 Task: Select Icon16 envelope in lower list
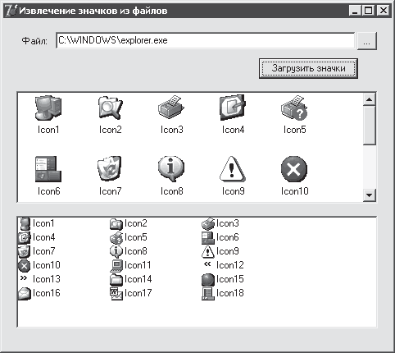pos(39,293)
